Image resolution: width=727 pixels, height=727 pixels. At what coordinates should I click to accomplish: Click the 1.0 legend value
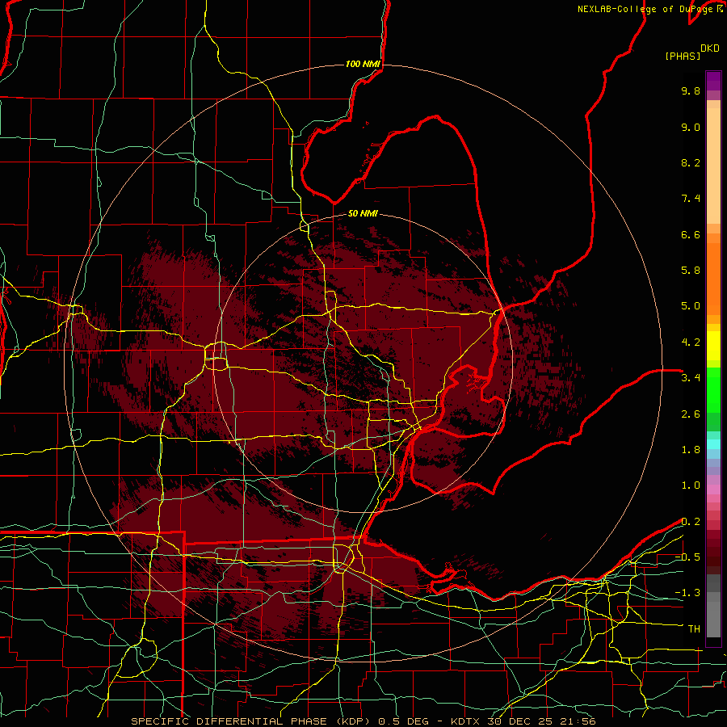[x=691, y=485]
